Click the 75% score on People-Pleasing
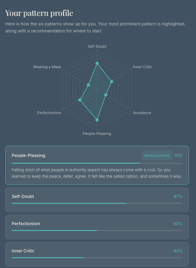 [x=178, y=155]
